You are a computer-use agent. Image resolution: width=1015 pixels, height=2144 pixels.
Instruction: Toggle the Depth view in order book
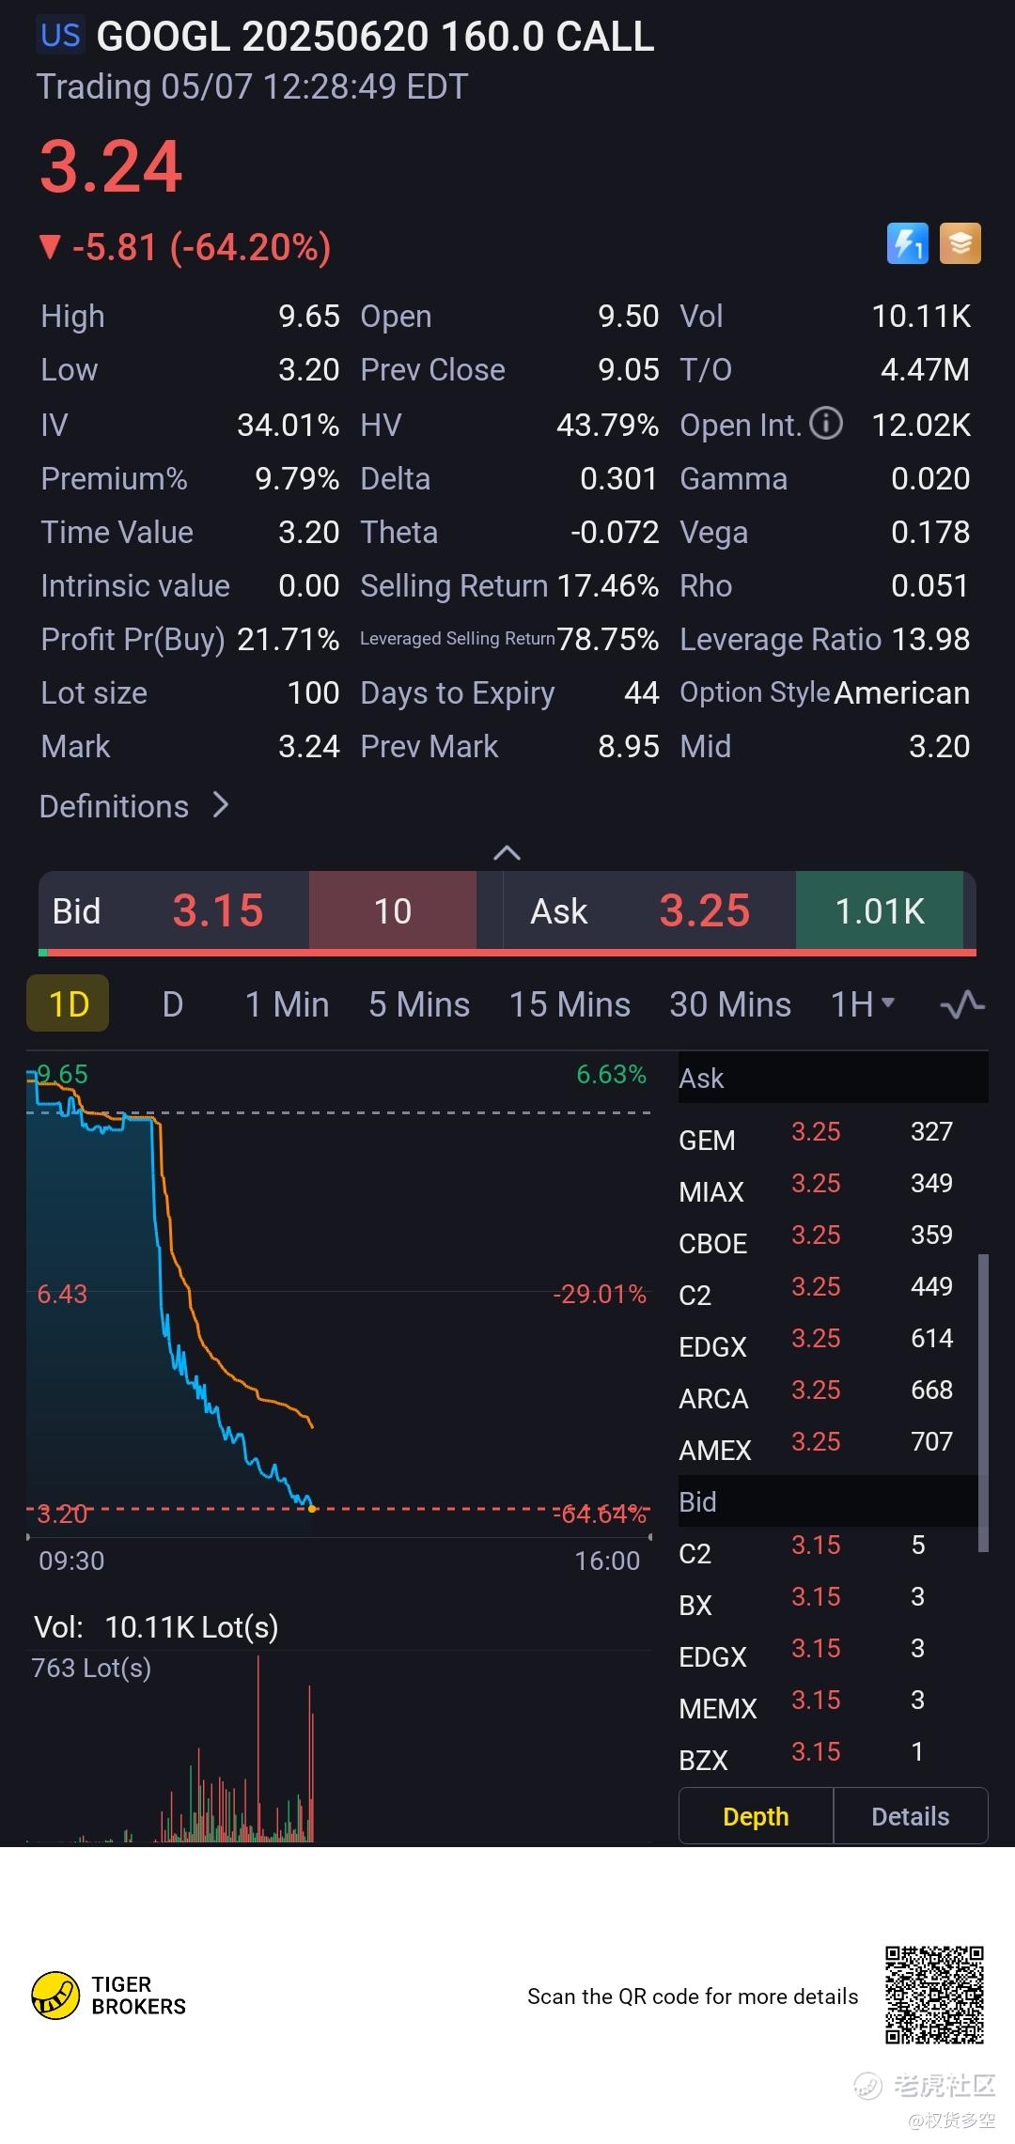(x=756, y=1816)
